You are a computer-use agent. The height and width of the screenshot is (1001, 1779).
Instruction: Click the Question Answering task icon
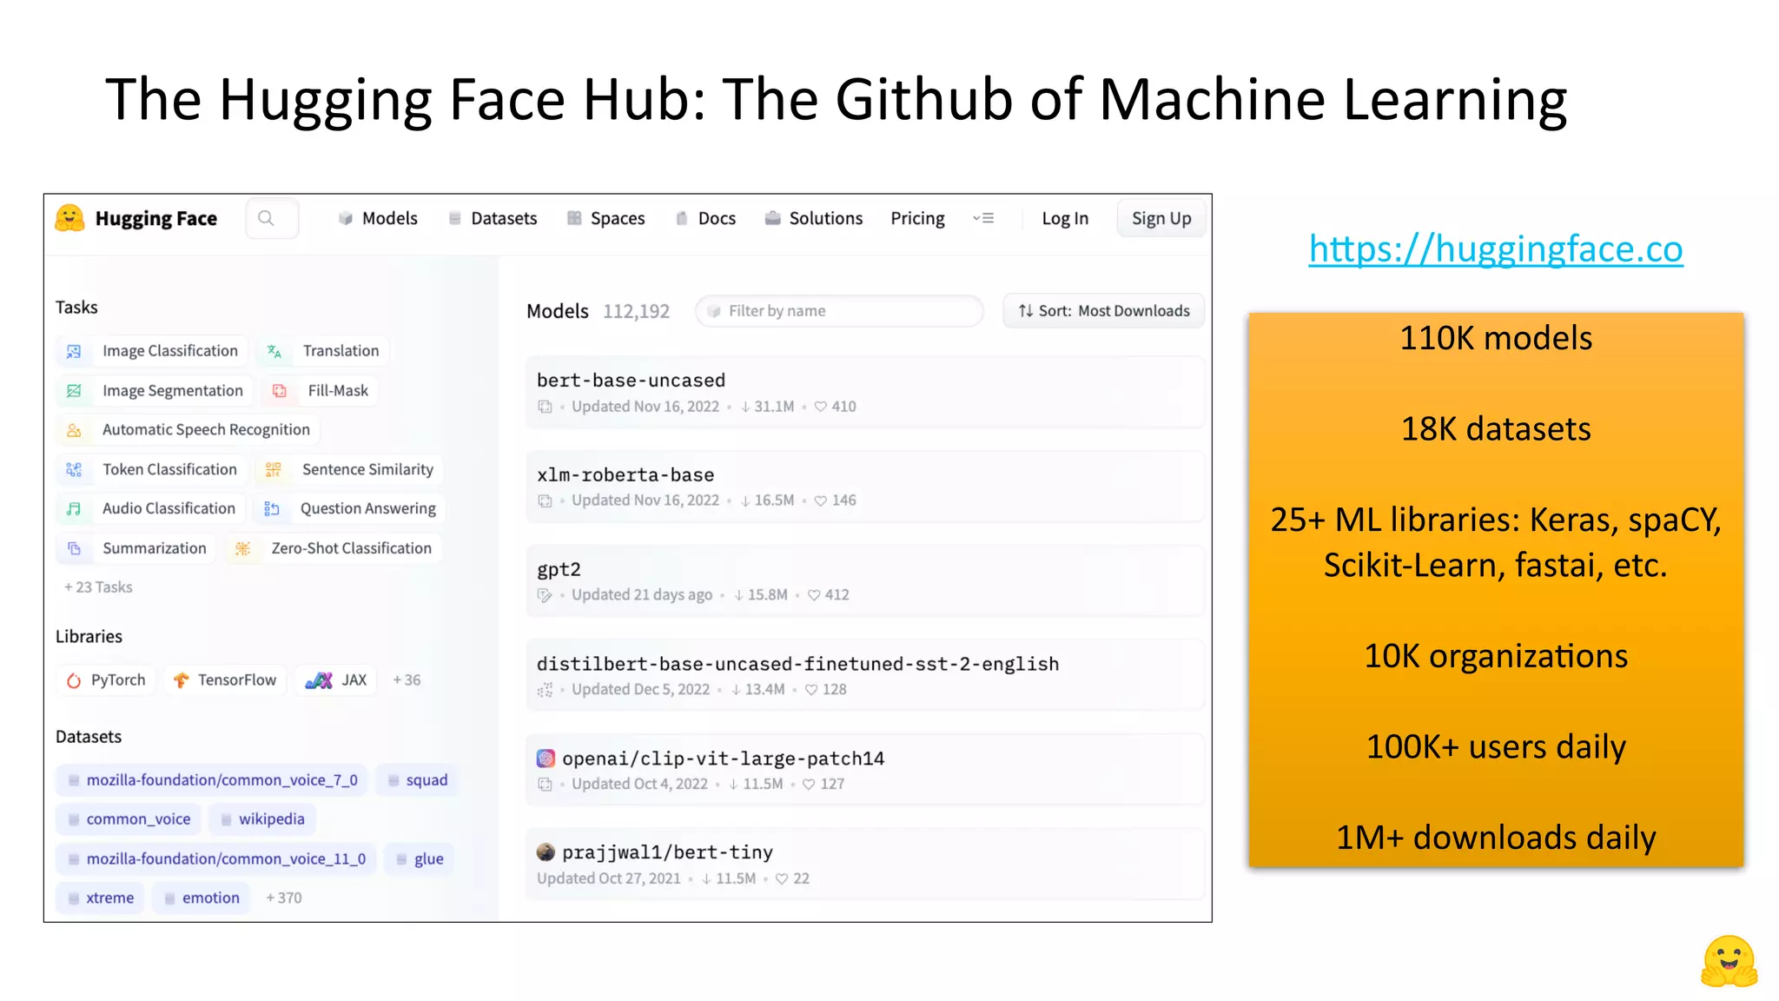[x=271, y=508]
